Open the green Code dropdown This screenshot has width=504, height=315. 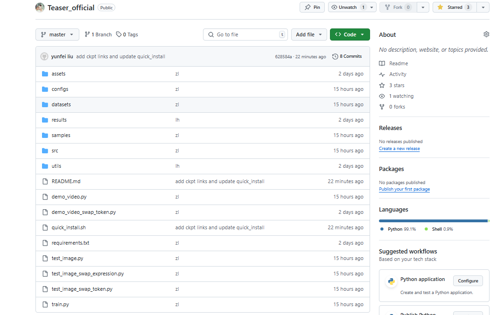350,34
